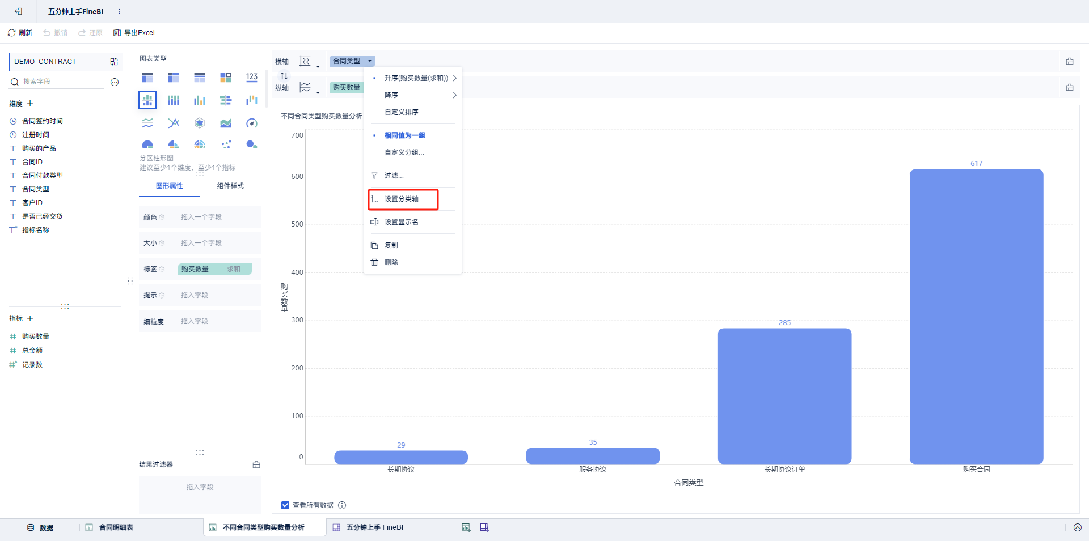Click the switch-table icon next to DEMO_CONTRACT
The image size is (1089, 541).
pos(114,62)
